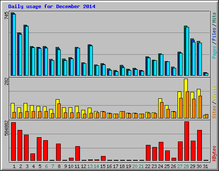Click day label 1 on the x-axis

14,166
